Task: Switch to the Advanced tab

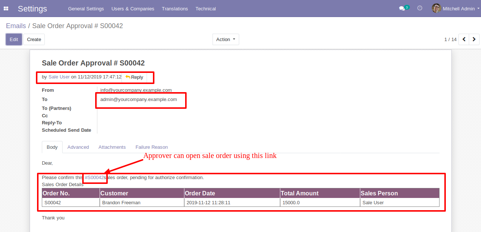Action: coord(78,147)
